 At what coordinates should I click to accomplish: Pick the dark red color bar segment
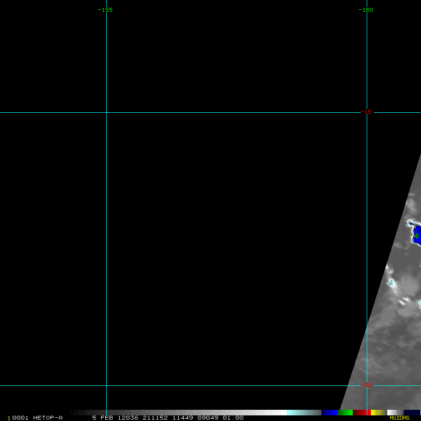click(x=359, y=413)
